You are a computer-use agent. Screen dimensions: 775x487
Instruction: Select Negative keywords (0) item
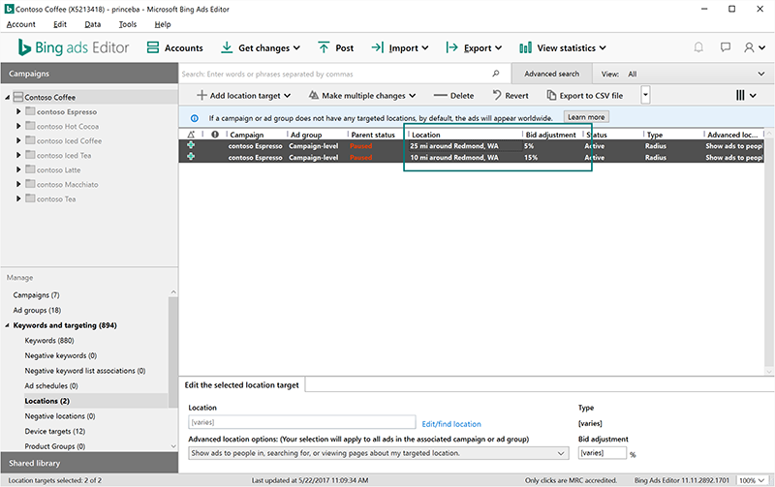[x=61, y=355]
